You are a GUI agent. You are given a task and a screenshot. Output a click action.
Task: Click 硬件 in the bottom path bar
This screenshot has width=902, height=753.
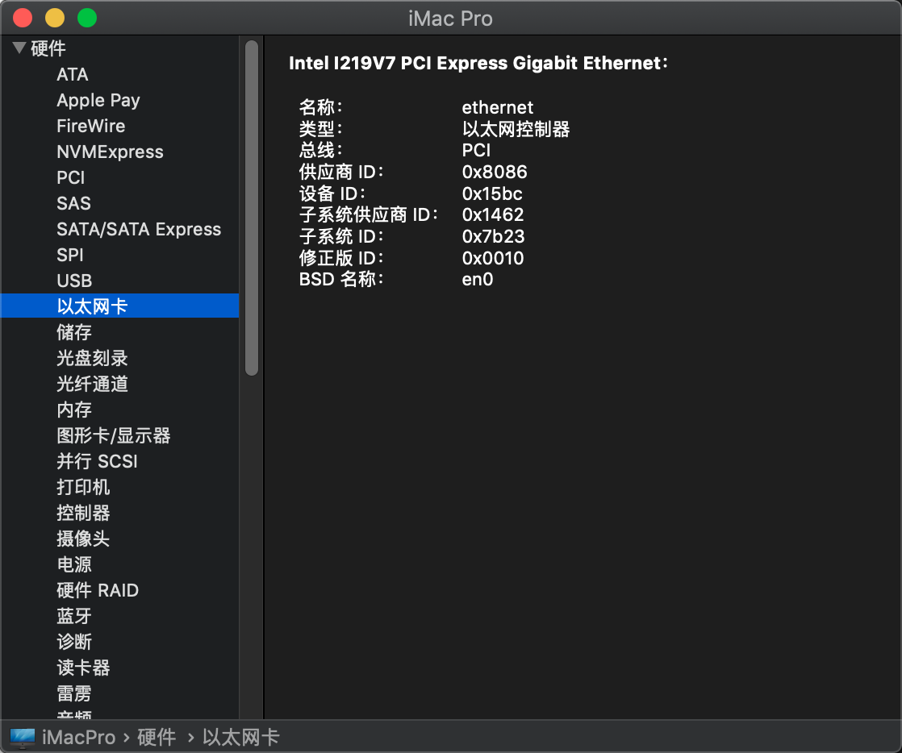[157, 738]
